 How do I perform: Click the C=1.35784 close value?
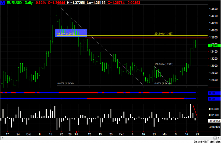(116, 2)
